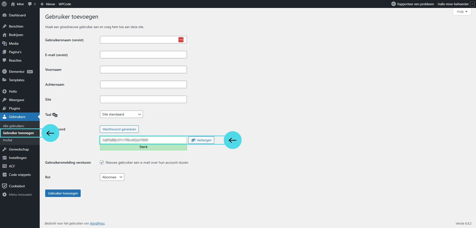Go to the Profiel submenu item
The image size is (476, 228).
[x=8, y=140]
